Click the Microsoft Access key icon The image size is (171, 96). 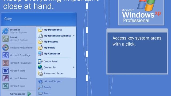coord(5,78)
